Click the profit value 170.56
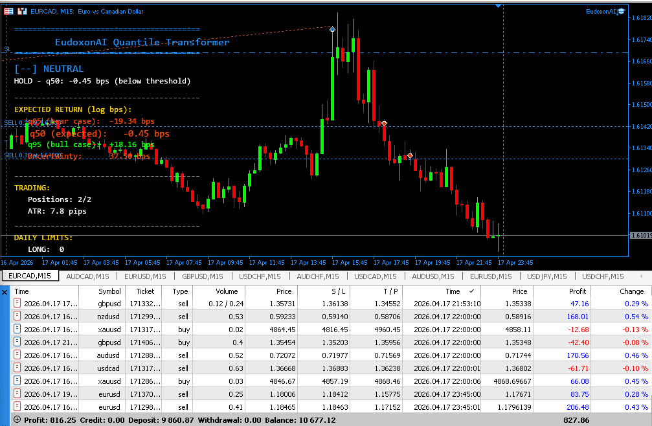The height and width of the screenshot is (426, 652). click(x=578, y=355)
